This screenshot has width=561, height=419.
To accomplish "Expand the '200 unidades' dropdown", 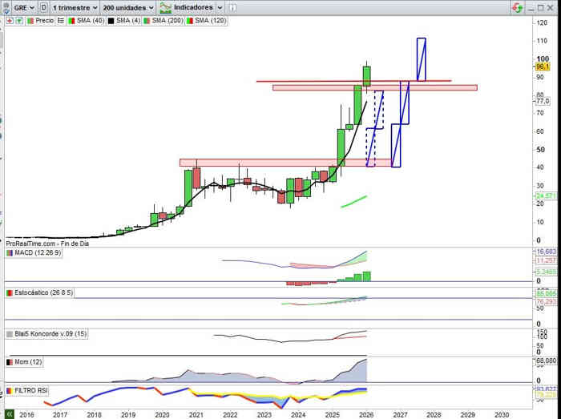I will [x=127, y=7].
